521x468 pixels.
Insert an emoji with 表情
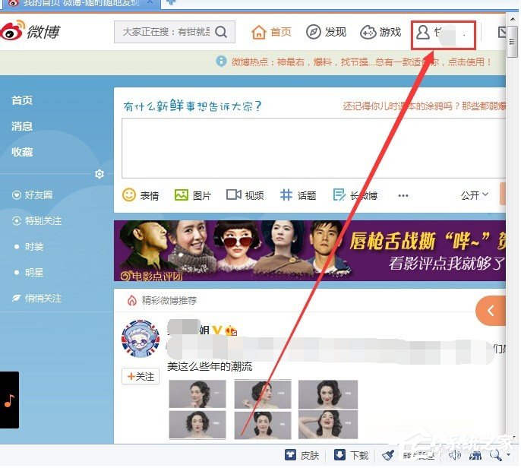[x=141, y=195]
